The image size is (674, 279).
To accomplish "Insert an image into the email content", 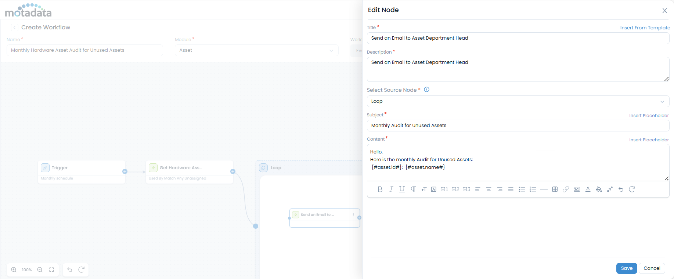I will pyautogui.click(x=577, y=189).
